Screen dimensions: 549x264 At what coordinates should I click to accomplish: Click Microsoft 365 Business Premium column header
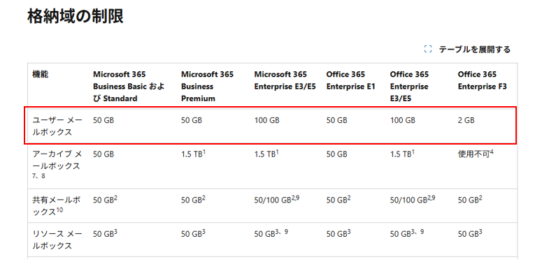207,87
